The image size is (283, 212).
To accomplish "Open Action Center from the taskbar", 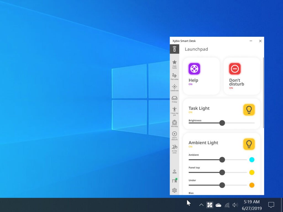I will (271, 205).
